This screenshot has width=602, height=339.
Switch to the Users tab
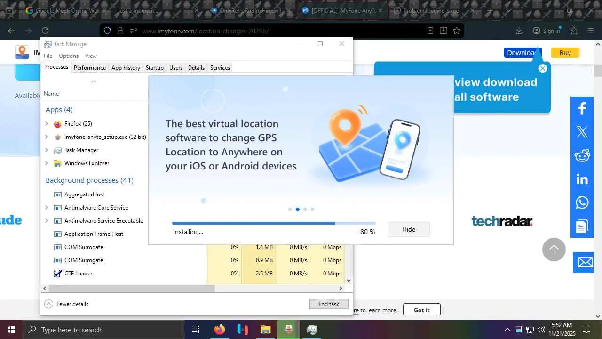176,68
